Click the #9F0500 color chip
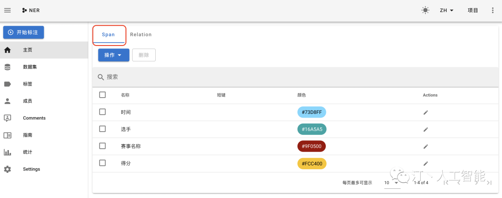 311,146
